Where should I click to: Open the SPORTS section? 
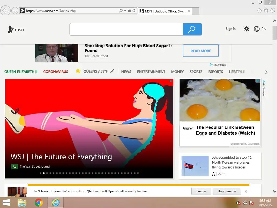pyautogui.click(x=196, y=71)
